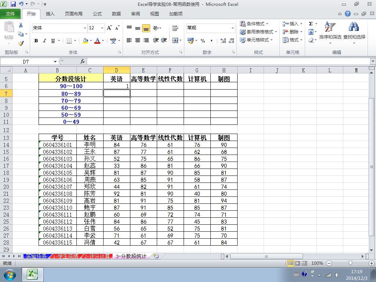Viewport: 376px width, 282px height.
Task: Set bottom vertical alignment (highlighted)
Action: (x=146, y=28)
